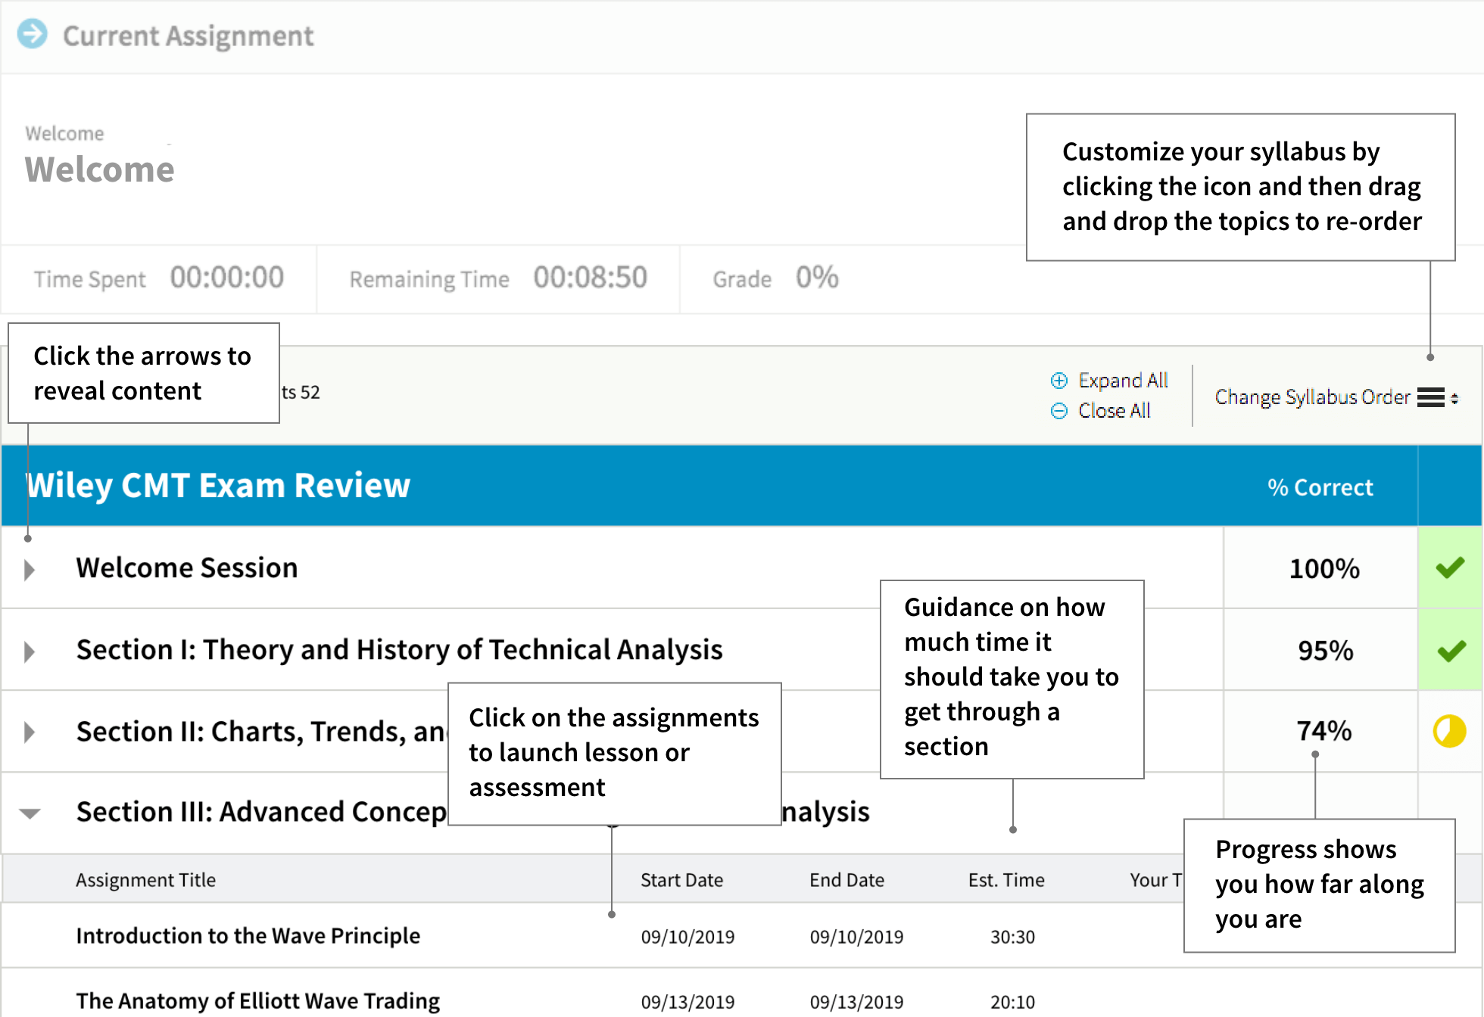Image resolution: width=1484 pixels, height=1017 pixels.
Task: Click the 74% score for Section II
Action: tap(1323, 731)
